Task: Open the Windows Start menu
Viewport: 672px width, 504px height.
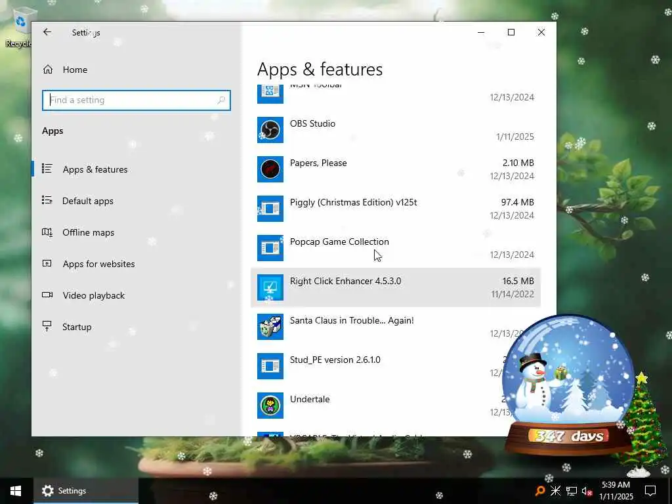Action: tap(16, 491)
